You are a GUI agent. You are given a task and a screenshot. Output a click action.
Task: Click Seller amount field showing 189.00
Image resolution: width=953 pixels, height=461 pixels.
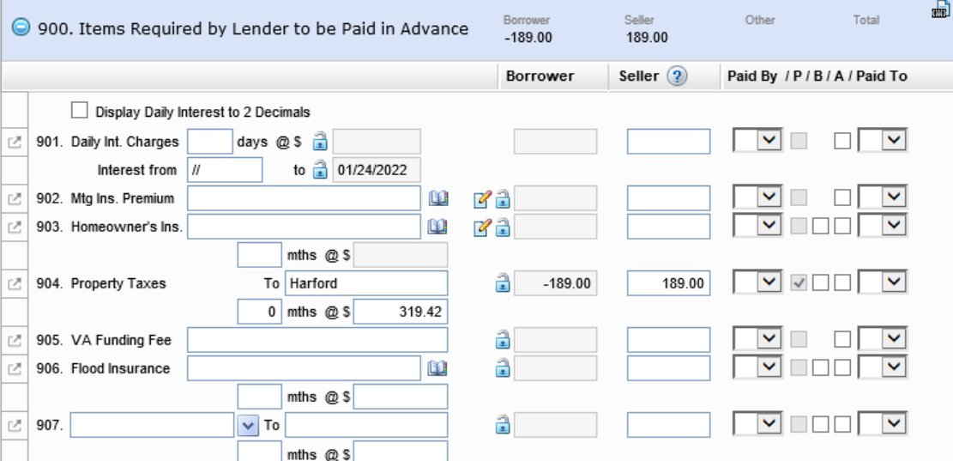click(668, 283)
